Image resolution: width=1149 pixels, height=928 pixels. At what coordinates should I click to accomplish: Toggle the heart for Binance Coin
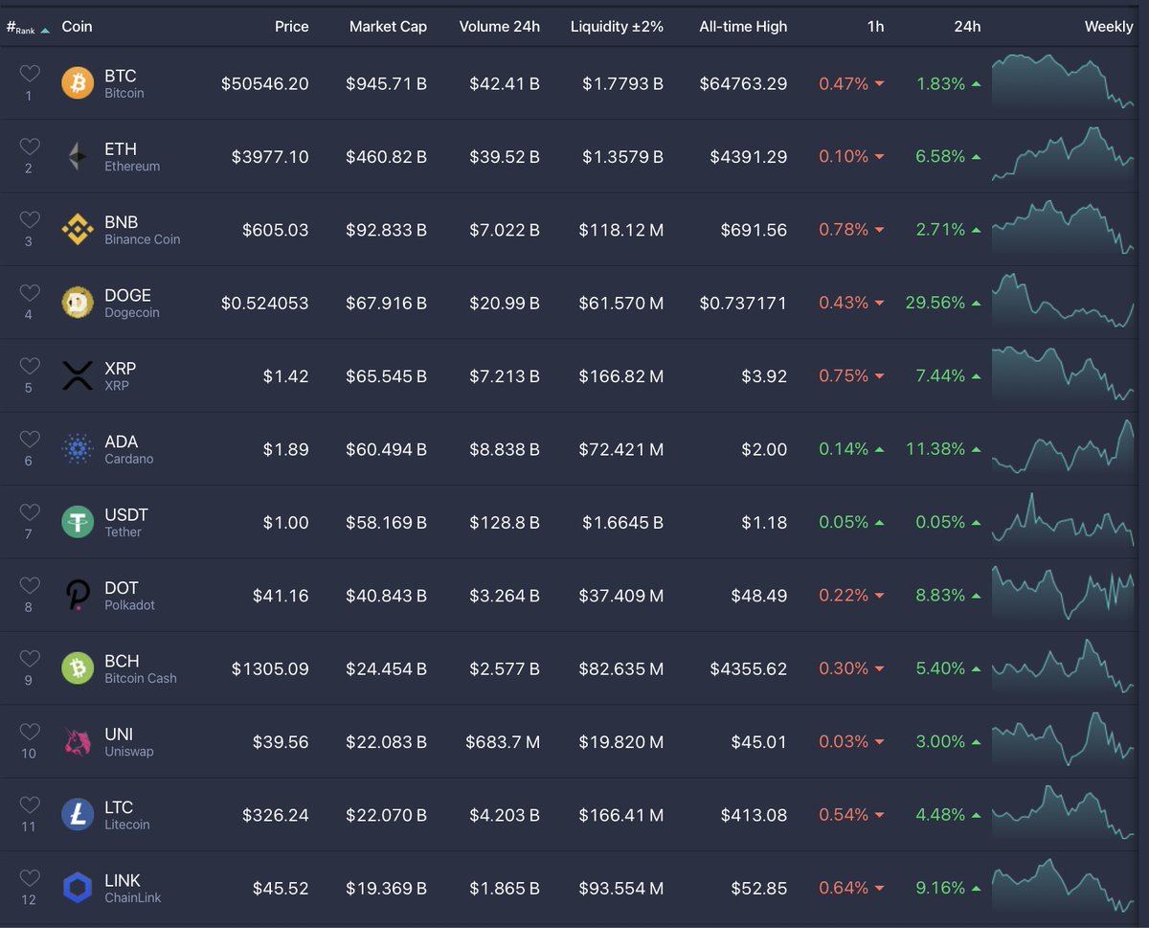pos(30,219)
